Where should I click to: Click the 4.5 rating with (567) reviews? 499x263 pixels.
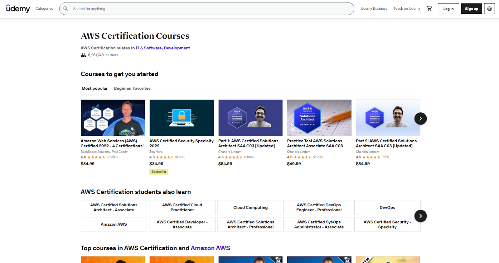click(372, 157)
